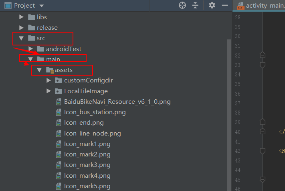Select Icon_mark5.png file name
The height and width of the screenshot is (191, 285).
87,186
